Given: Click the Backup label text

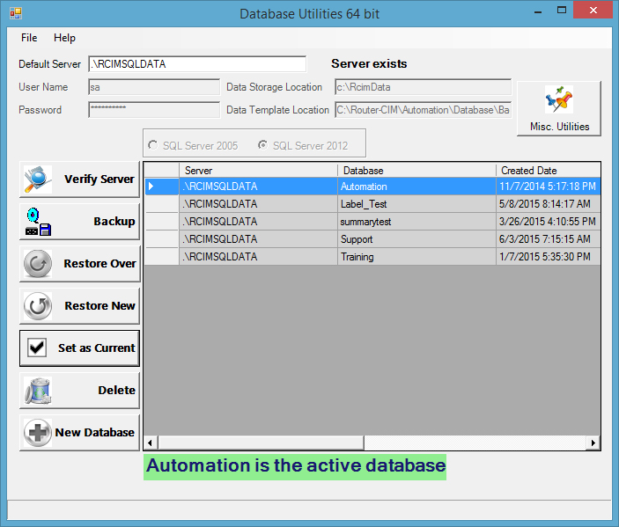Looking at the screenshot, I should [114, 222].
